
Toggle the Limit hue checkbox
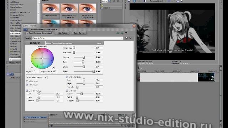click(x=67, y=91)
